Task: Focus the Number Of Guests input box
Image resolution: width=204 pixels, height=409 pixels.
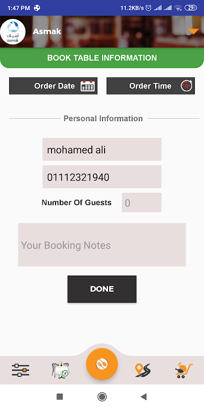Action: click(142, 202)
